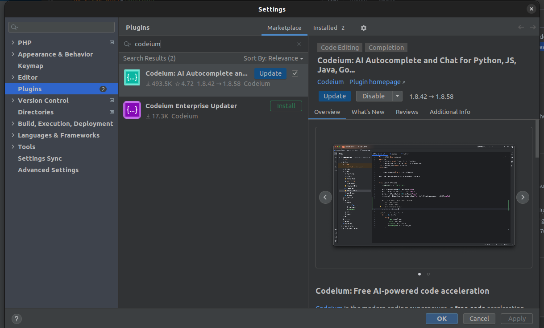This screenshot has width=544, height=328.
Task: Show previous screenshot with left arrow
Action: tap(325, 197)
